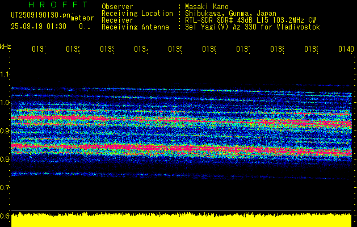Click the Receiving Location field label
Image resolution: width=357 pixels, height=227 pixels.
pyautogui.click(x=137, y=13)
